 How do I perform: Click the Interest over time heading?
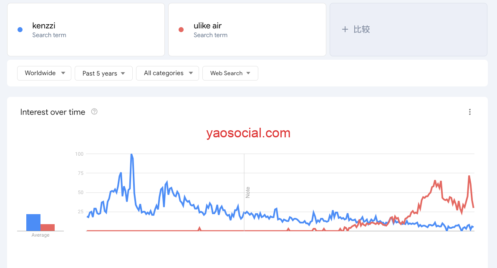(53, 112)
